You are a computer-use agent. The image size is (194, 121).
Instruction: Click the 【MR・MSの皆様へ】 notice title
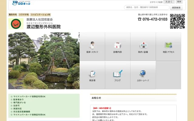102,108
